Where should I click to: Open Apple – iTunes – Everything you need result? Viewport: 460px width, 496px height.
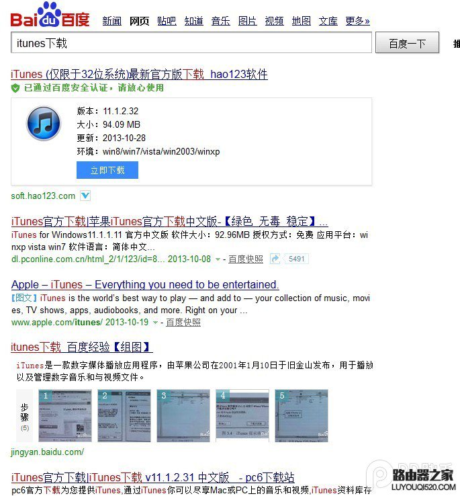[x=145, y=284]
